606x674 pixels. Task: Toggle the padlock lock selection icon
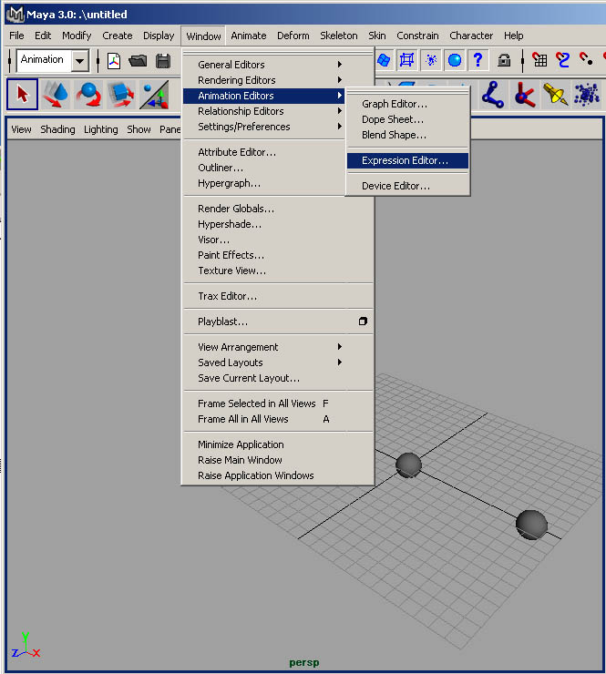pyautogui.click(x=504, y=60)
